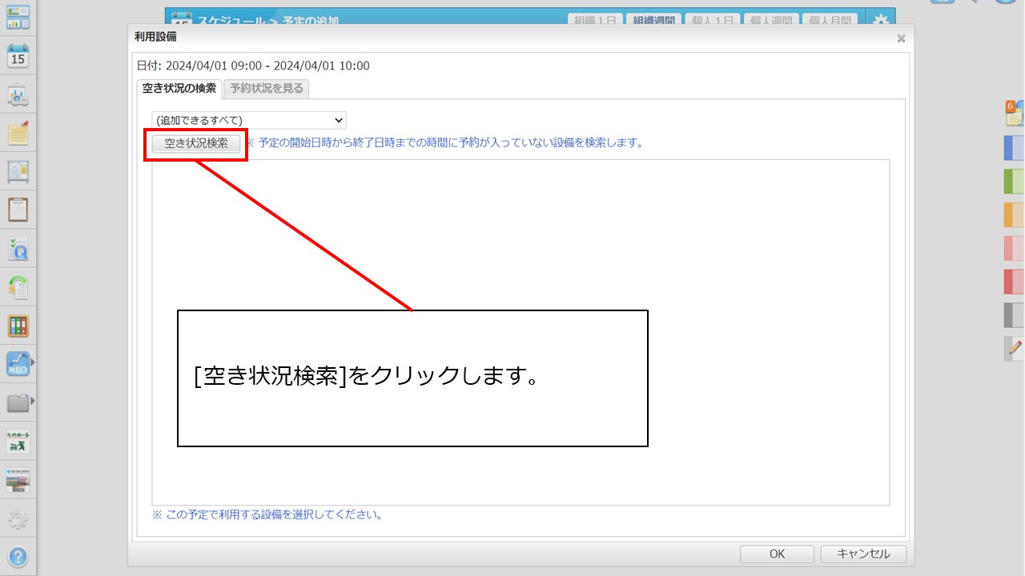The width and height of the screenshot is (1025, 576).
Task: Select the blue sticky tab on right
Action: pos(1014,148)
